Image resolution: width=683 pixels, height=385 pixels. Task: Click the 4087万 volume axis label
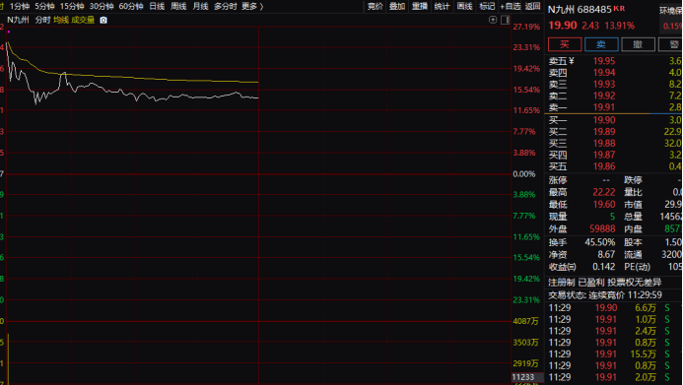pyautogui.click(x=525, y=321)
